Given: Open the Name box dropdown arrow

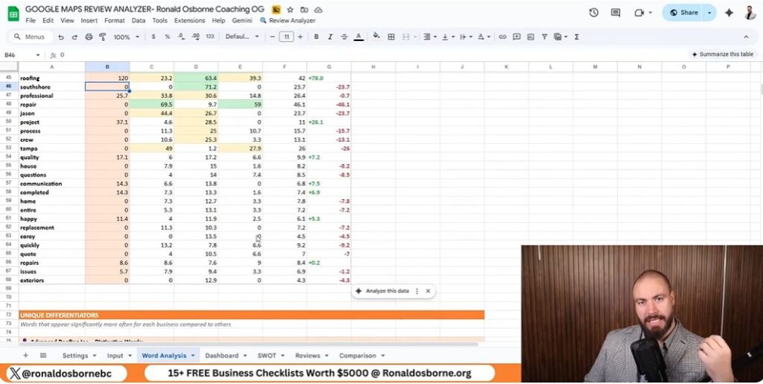Looking at the screenshot, I should (37, 55).
